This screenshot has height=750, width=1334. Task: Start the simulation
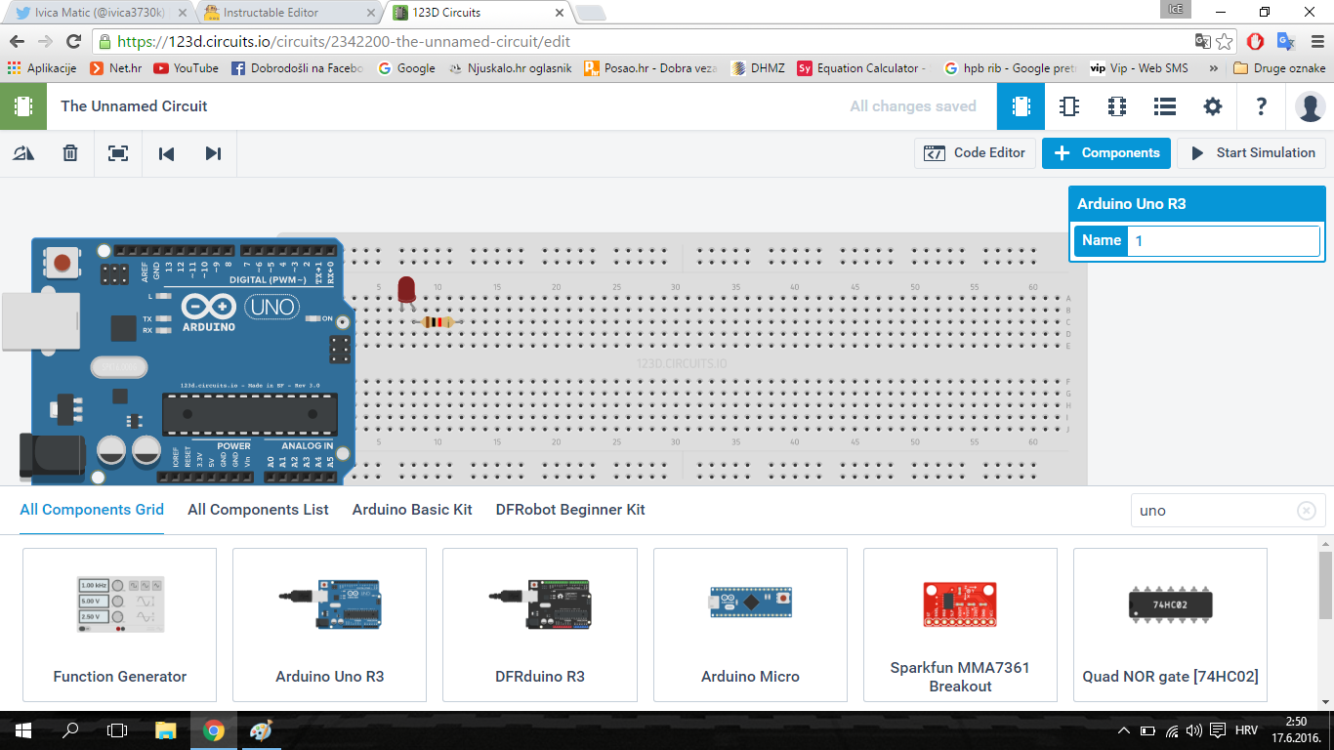1252,153
